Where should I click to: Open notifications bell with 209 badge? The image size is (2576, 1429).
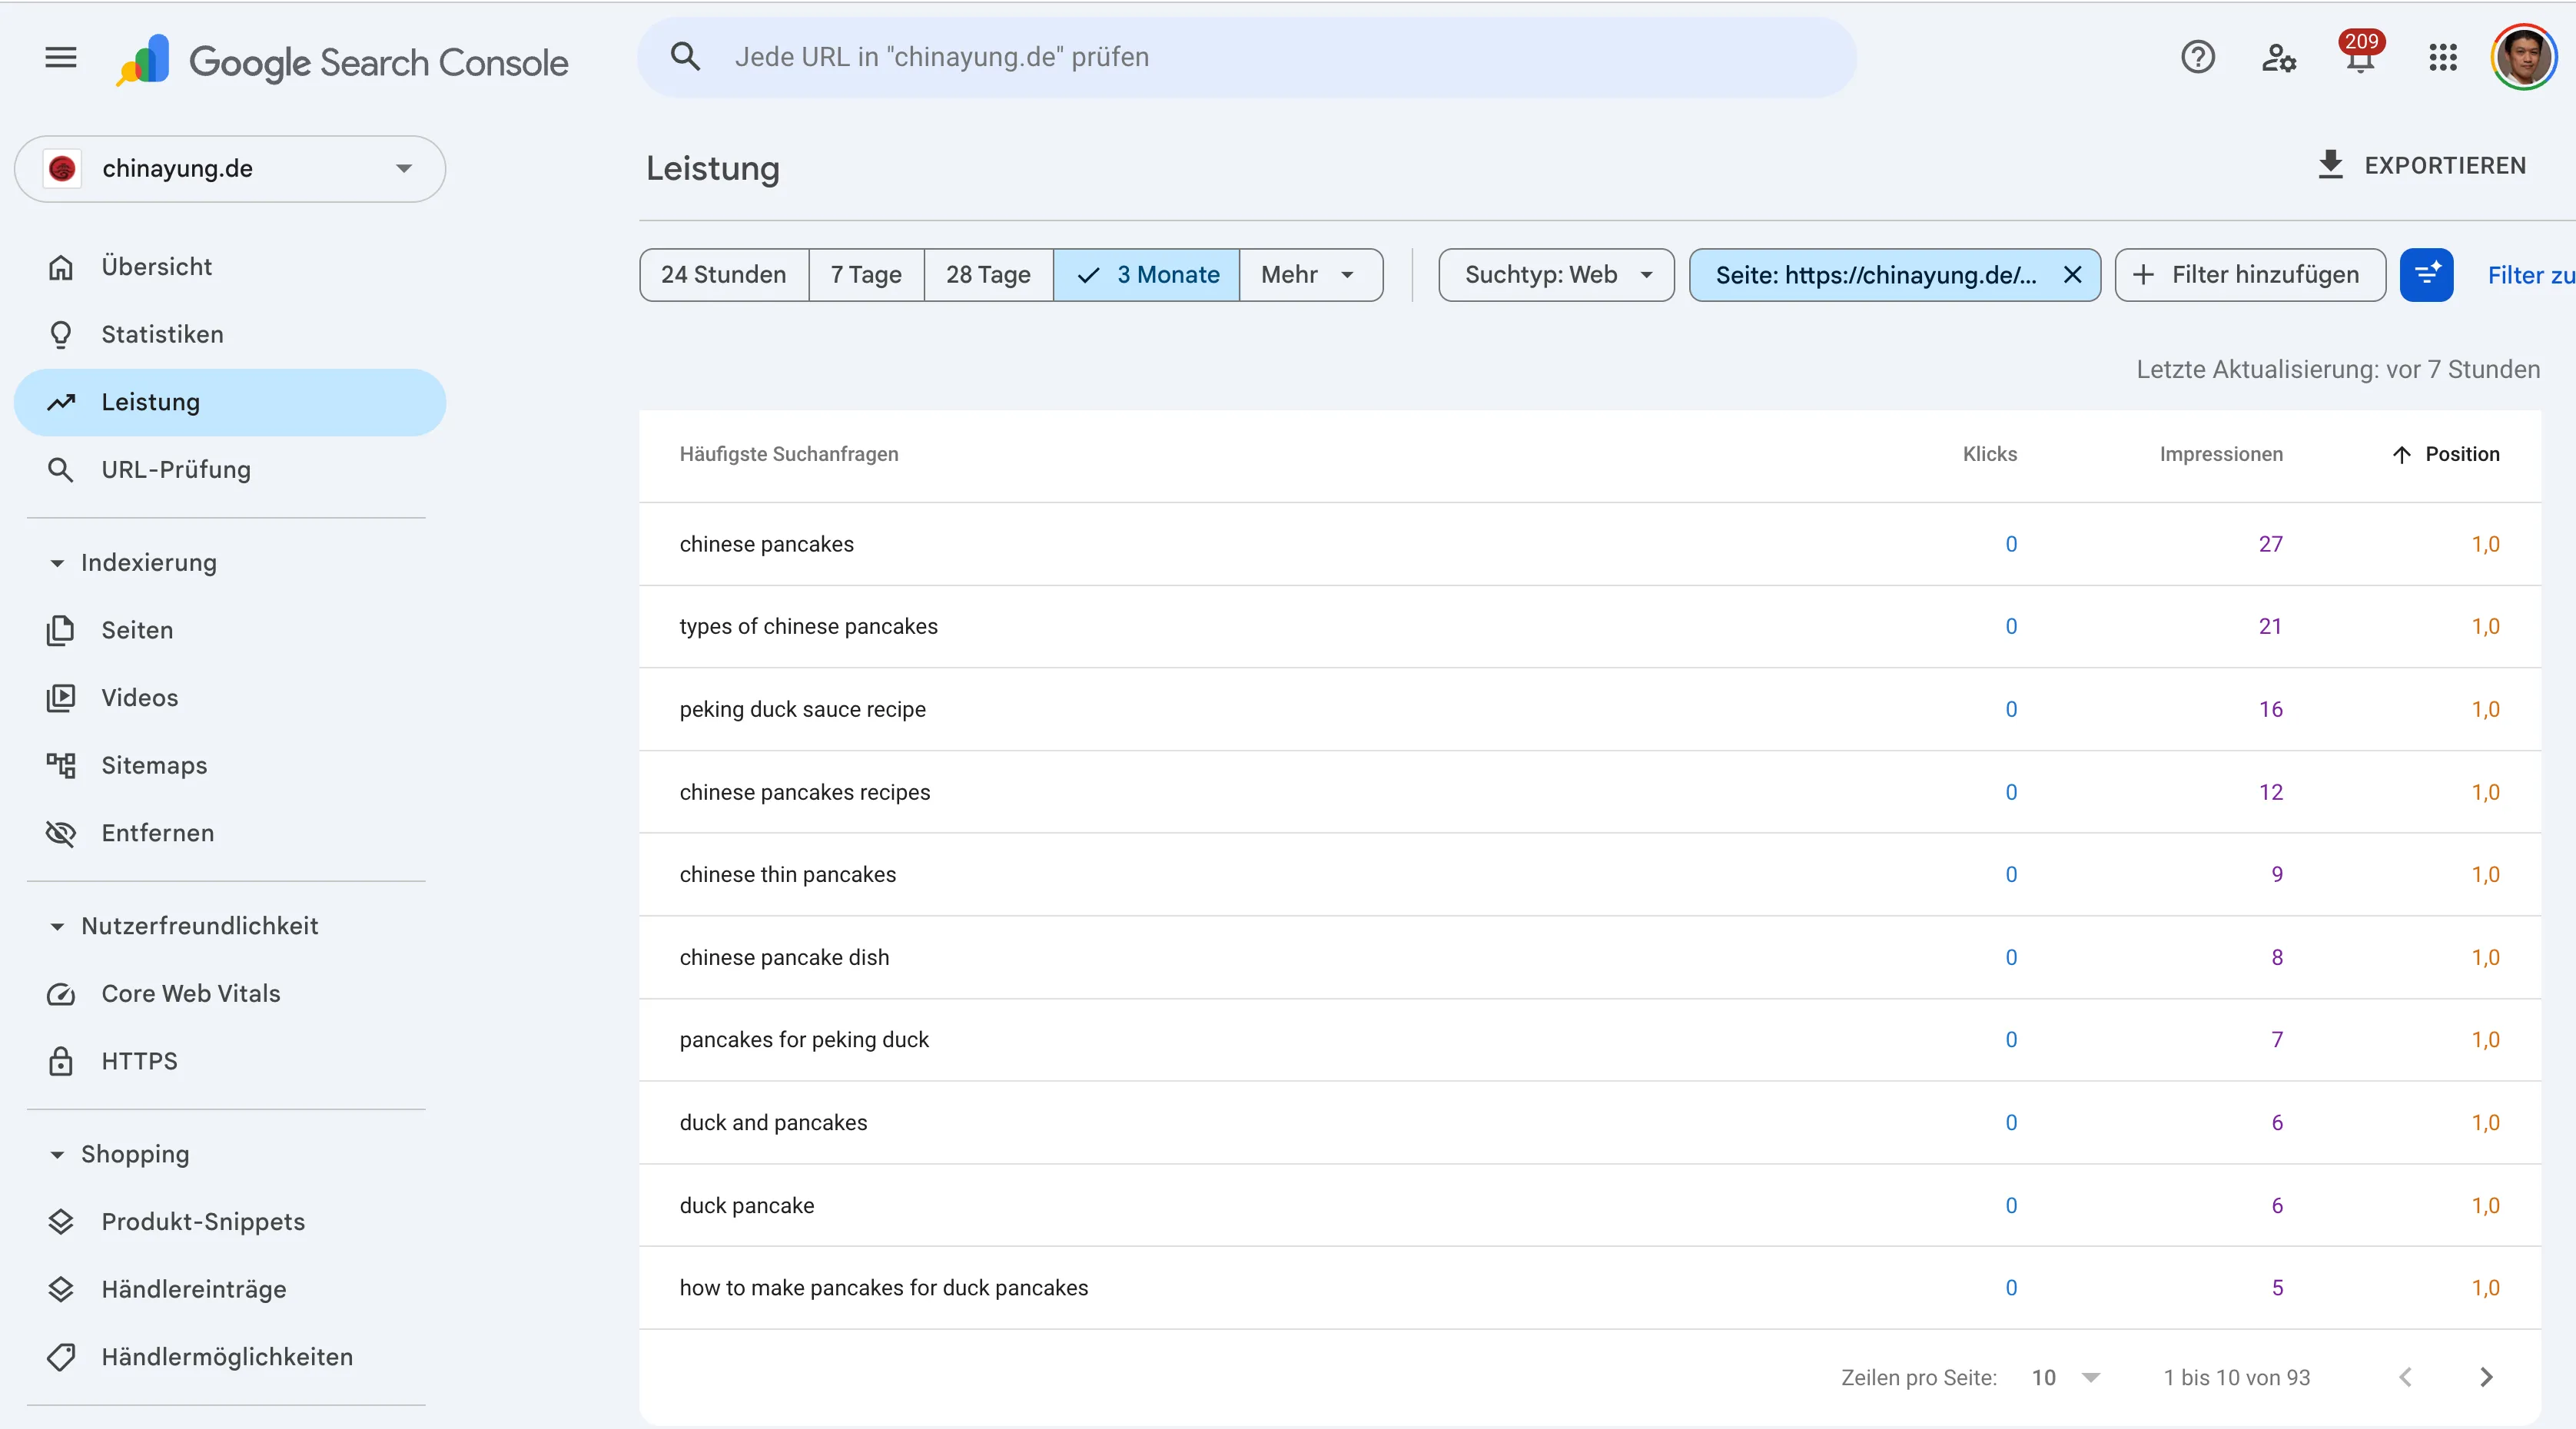(2360, 54)
